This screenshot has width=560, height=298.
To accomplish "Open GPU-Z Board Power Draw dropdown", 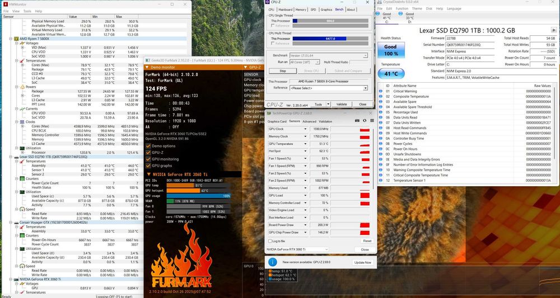I will pos(305,225).
